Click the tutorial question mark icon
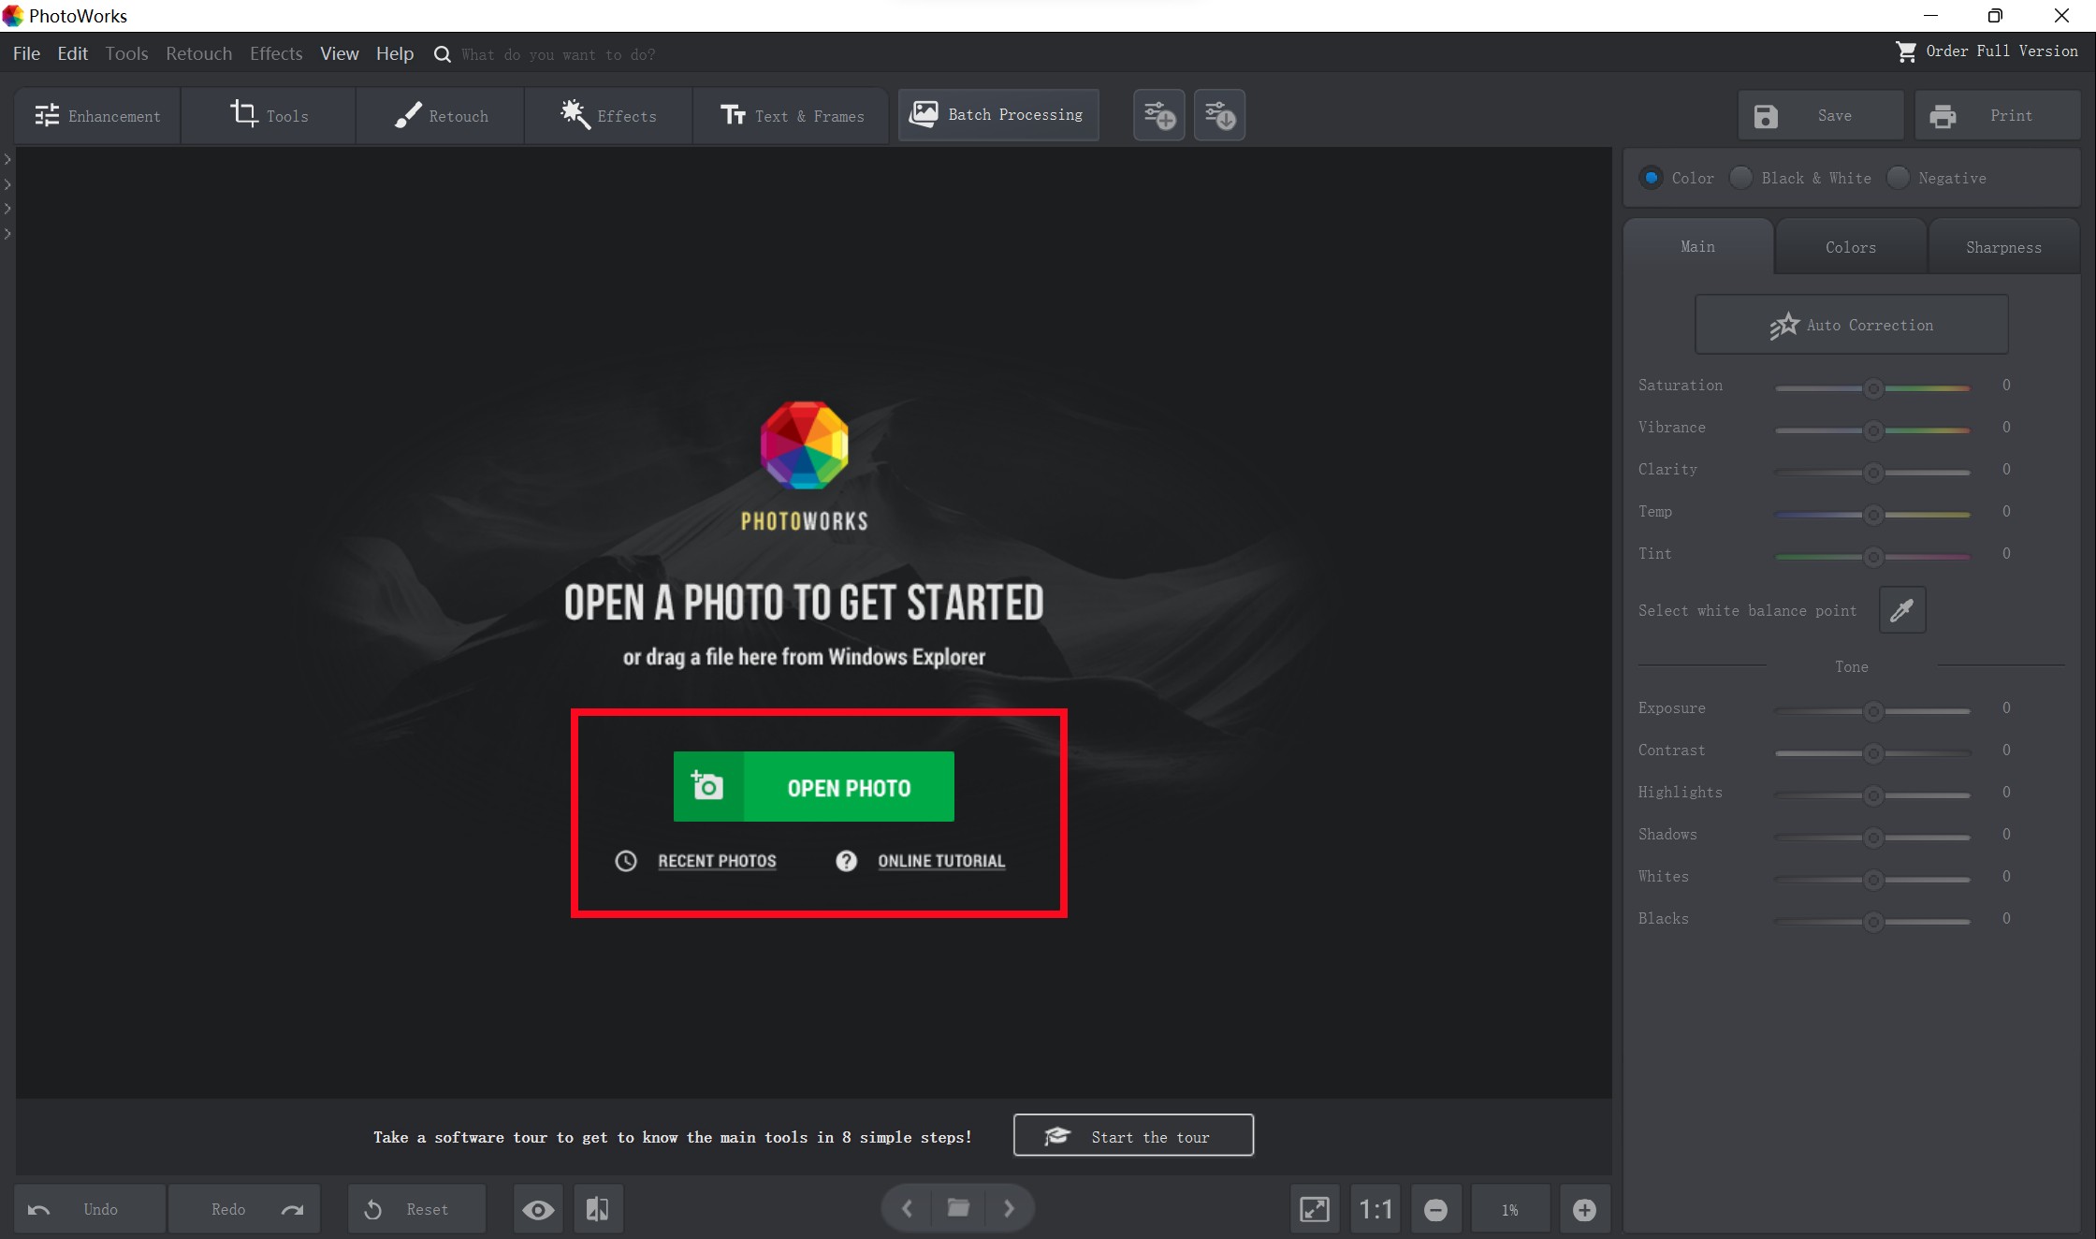The image size is (2096, 1239). [x=846, y=861]
